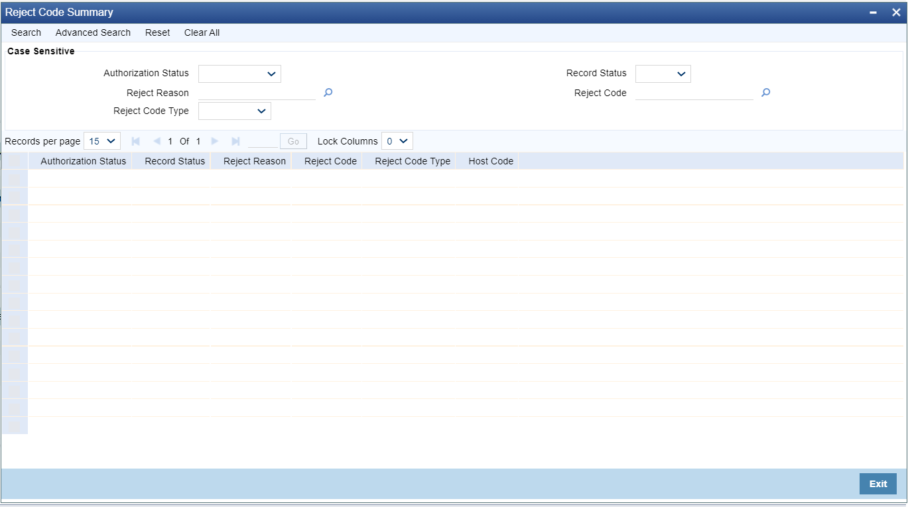Go to last page of records

pos(235,141)
